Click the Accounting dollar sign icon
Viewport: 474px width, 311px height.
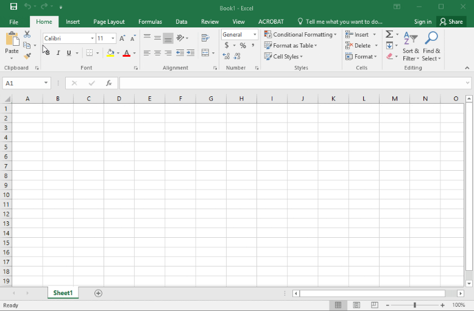pos(227,45)
